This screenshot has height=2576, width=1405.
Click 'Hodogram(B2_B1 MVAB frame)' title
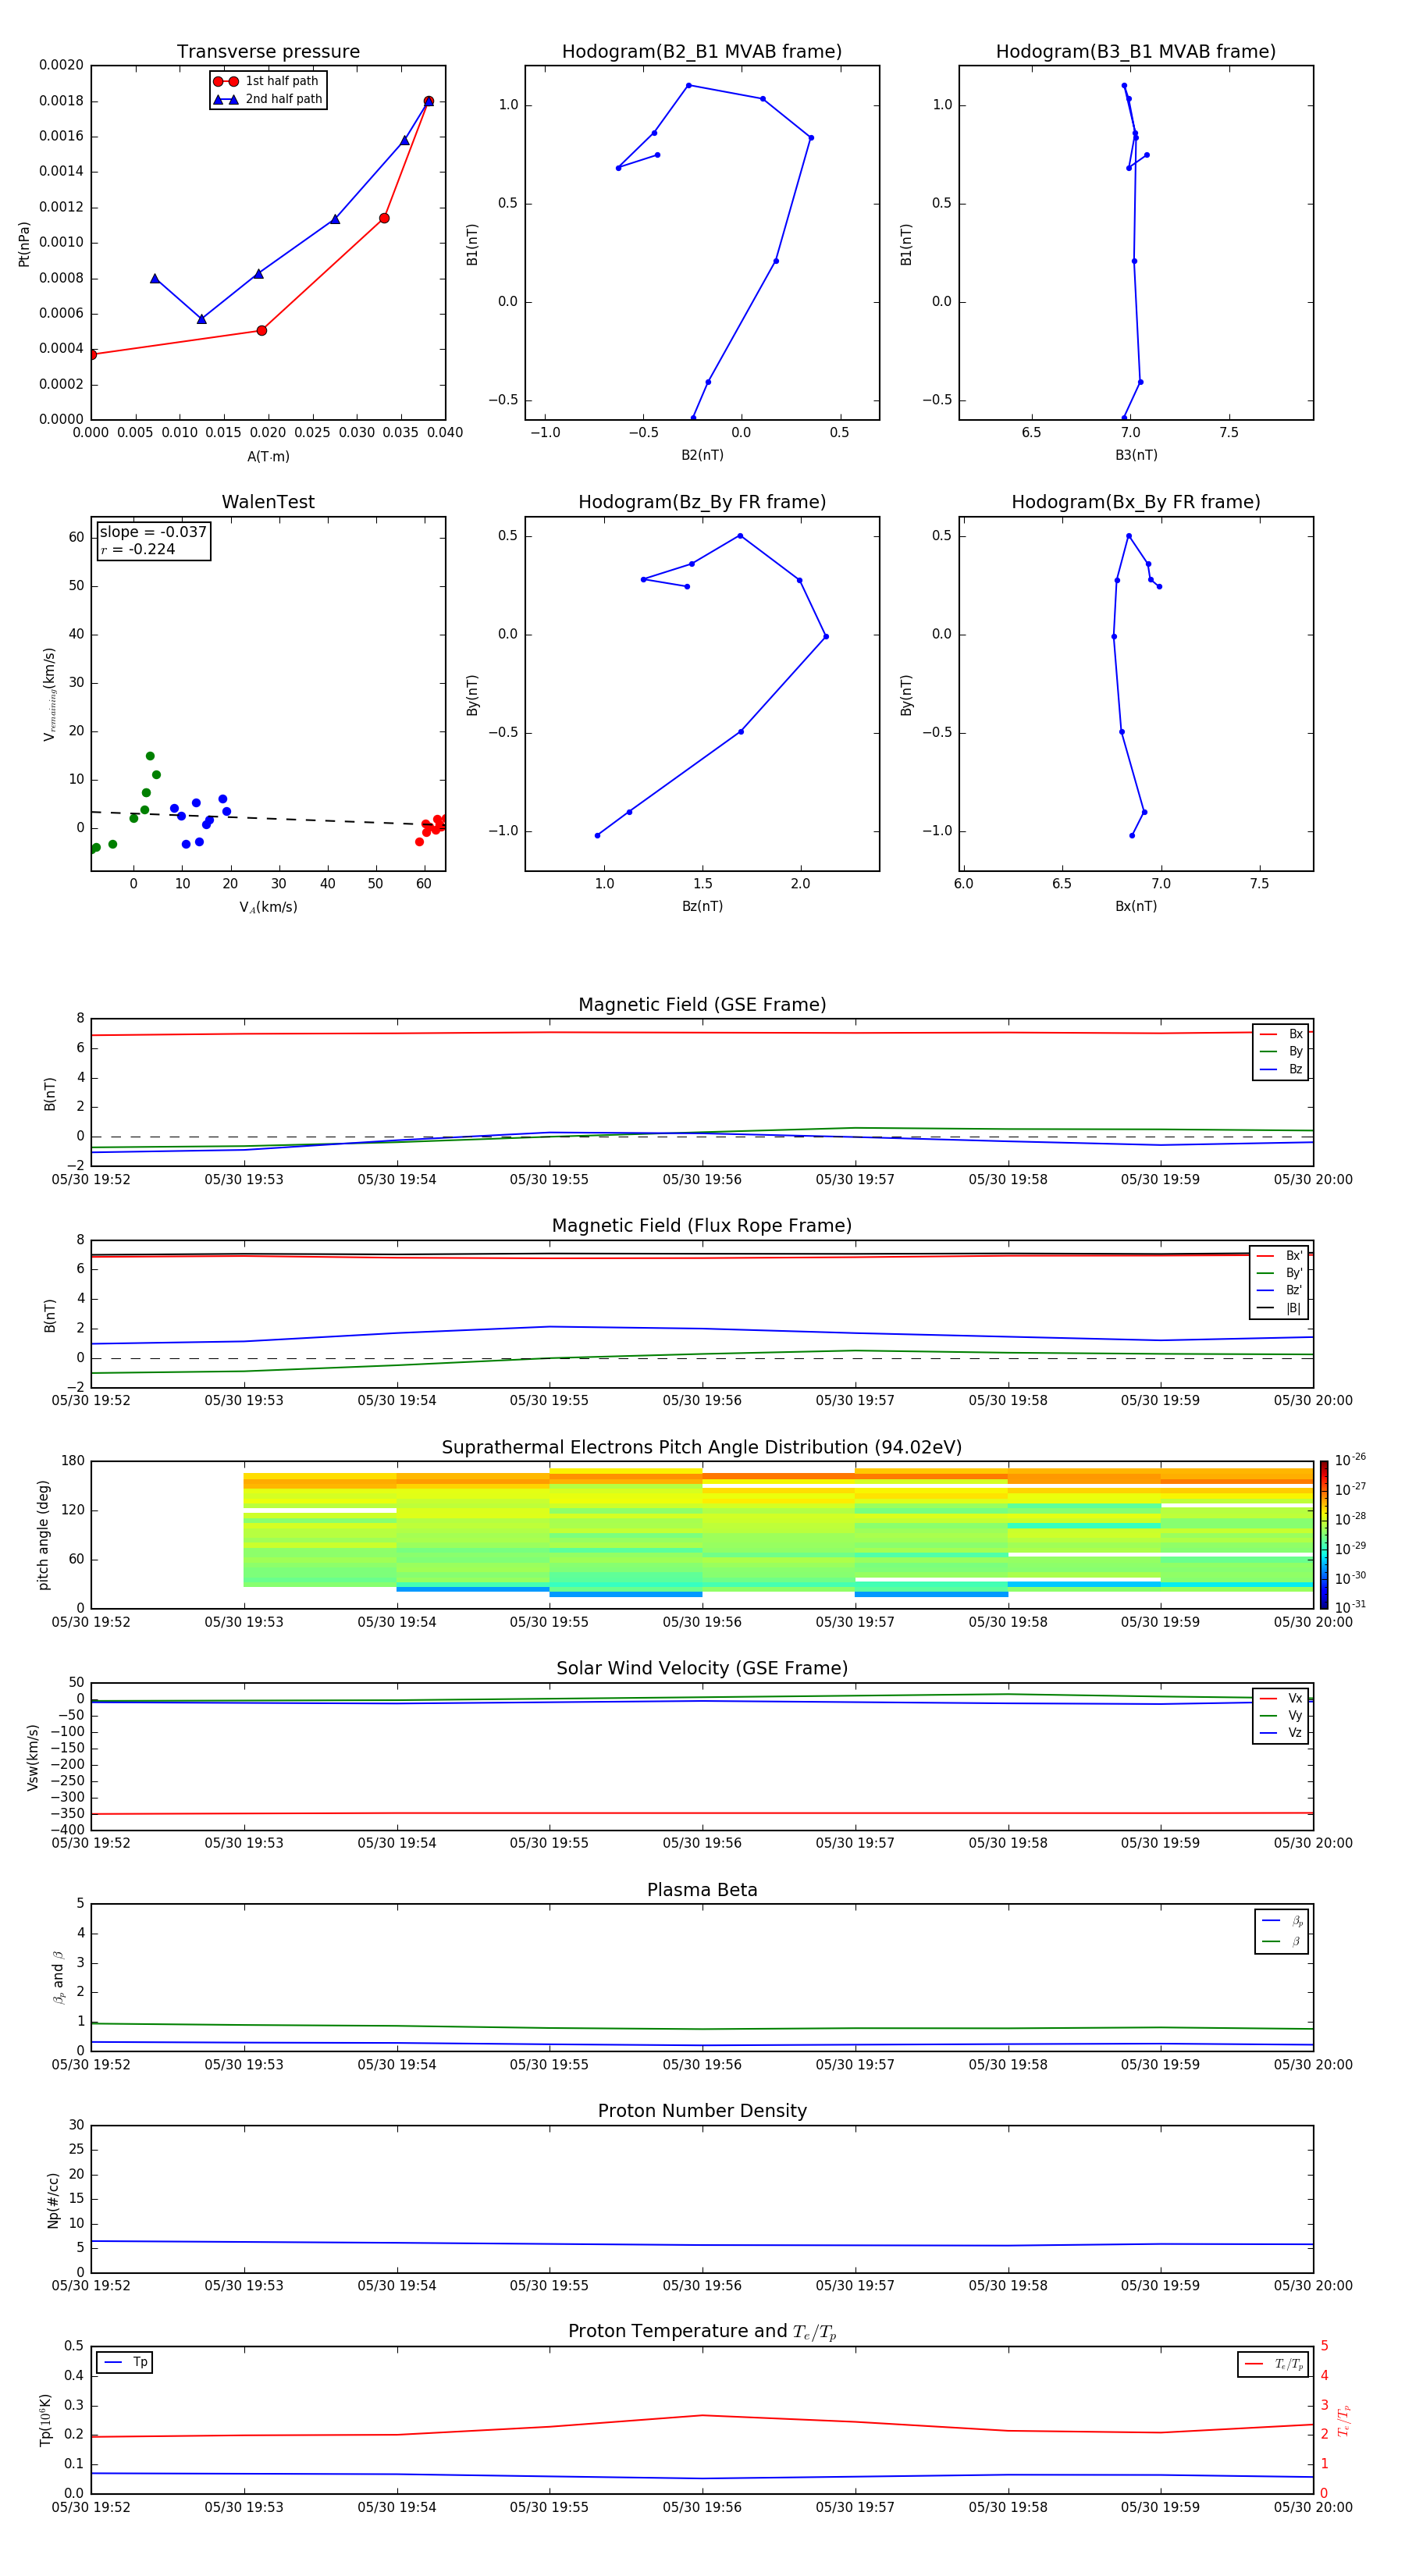tap(702, 52)
